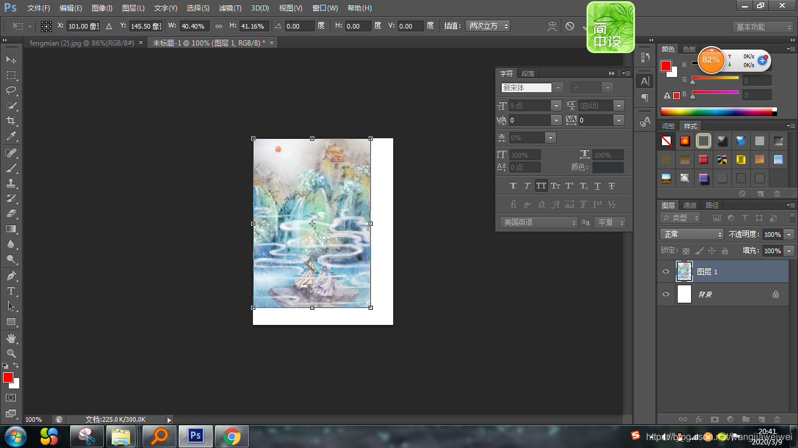This screenshot has width=798, height=448.
Task: Select the Horizontal Type tool
Action: click(x=11, y=290)
